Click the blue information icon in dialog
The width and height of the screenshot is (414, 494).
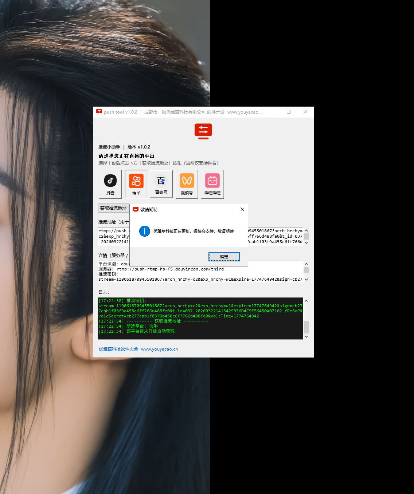[145, 231]
